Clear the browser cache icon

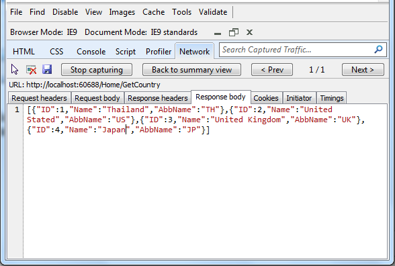(31, 70)
